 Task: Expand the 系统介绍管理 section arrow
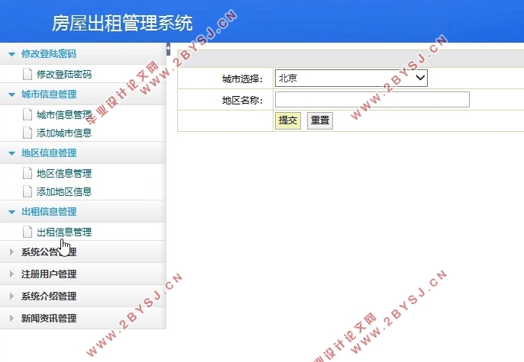pyautogui.click(x=11, y=296)
